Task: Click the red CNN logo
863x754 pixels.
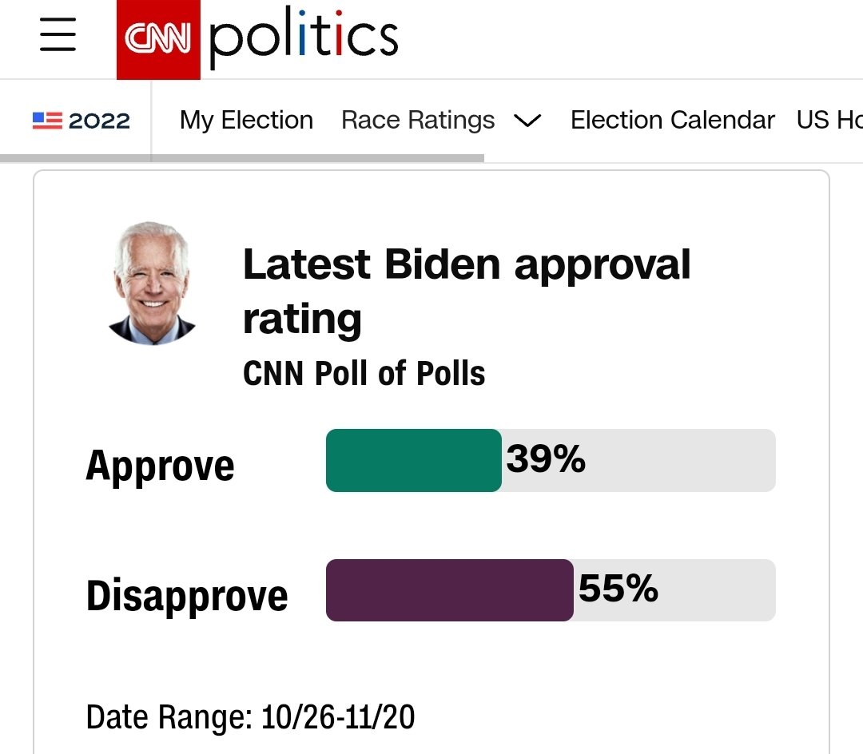Action: (x=158, y=40)
